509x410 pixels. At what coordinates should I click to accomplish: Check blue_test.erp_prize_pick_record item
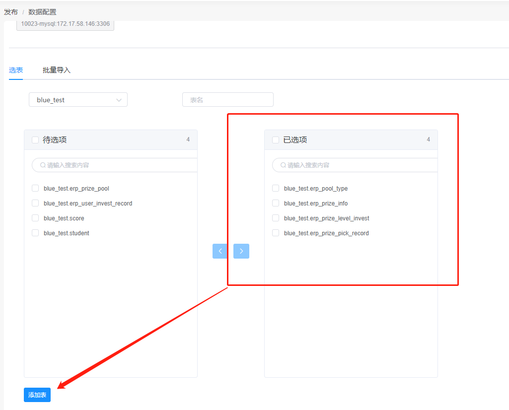point(276,233)
